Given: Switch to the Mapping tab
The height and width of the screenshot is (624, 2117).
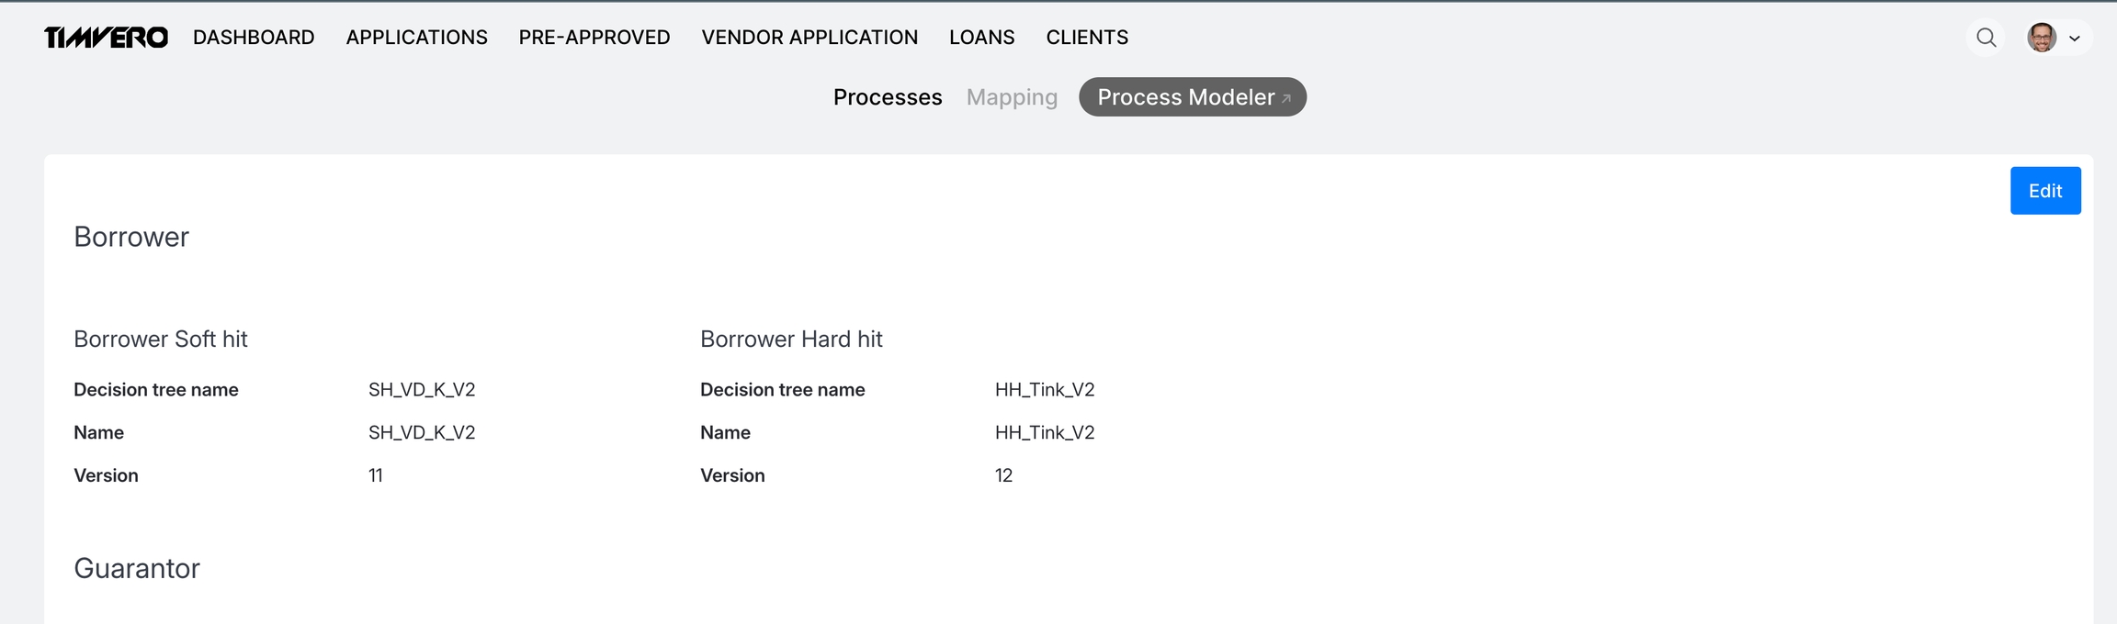Looking at the screenshot, I should 1011,97.
